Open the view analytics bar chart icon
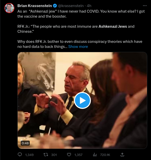Image resolution: width=151 pixels, height=160 pixels. (95, 155)
